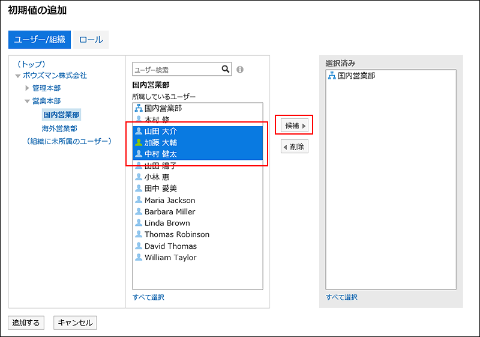Switch to the ロール tab

point(91,40)
